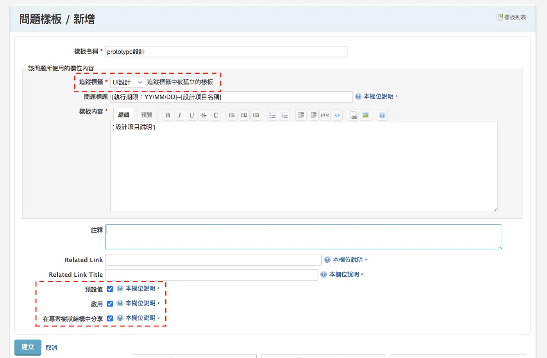Click the 取消 link
The image size is (547, 358).
(51, 347)
